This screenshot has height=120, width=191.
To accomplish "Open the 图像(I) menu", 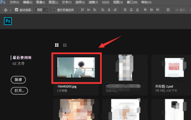I will tap(40, 2).
